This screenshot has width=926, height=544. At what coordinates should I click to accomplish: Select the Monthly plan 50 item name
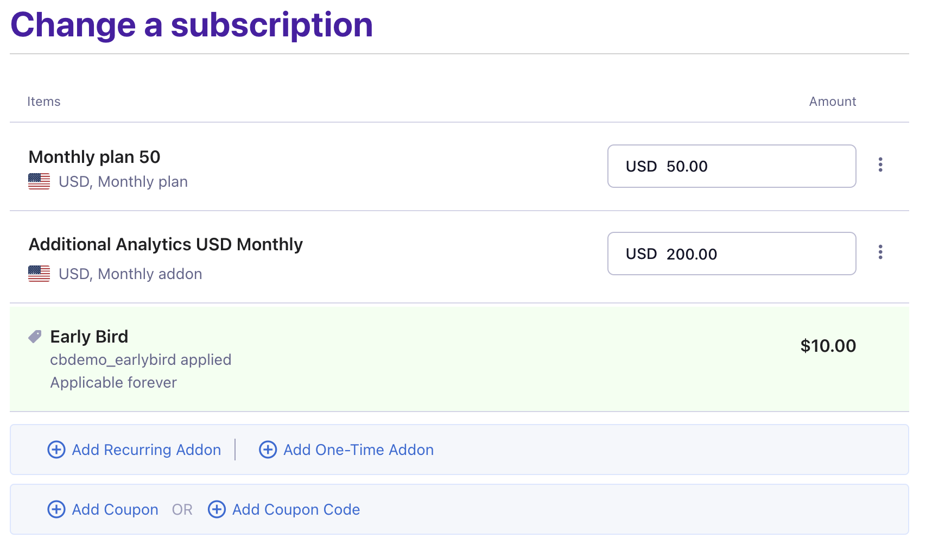click(94, 157)
